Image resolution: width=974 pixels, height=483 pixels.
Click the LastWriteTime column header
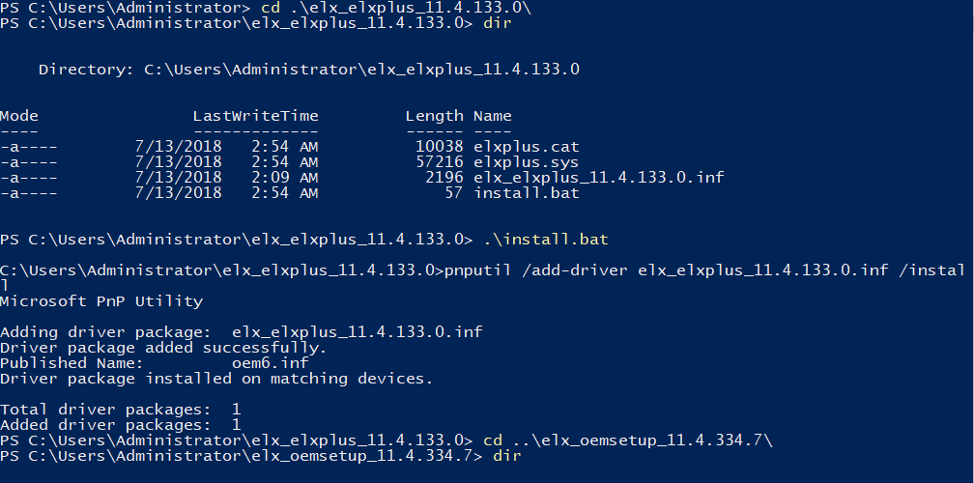pos(255,116)
